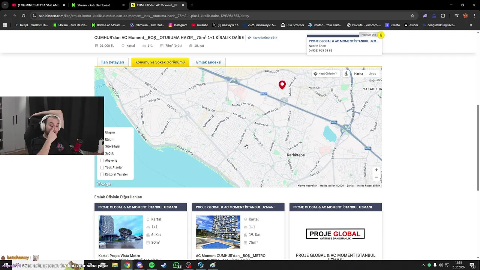The width and height of the screenshot is (480, 270).
Task: Click the Propa Vista tower listing thumbnail
Action: (120, 232)
